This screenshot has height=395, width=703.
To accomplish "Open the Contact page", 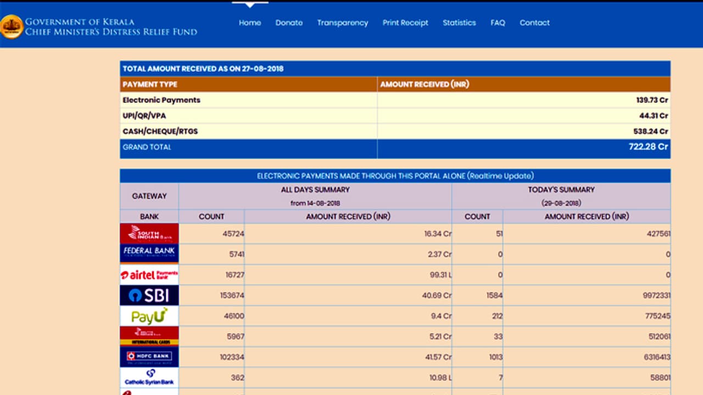I will click(534, 22).
